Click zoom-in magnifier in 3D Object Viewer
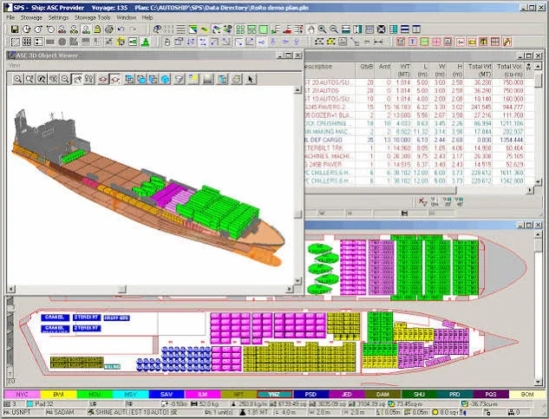 (17, 79)
